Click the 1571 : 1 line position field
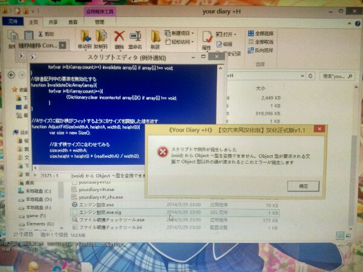This screenshot has height=272, width=363. tap(54, 176)
